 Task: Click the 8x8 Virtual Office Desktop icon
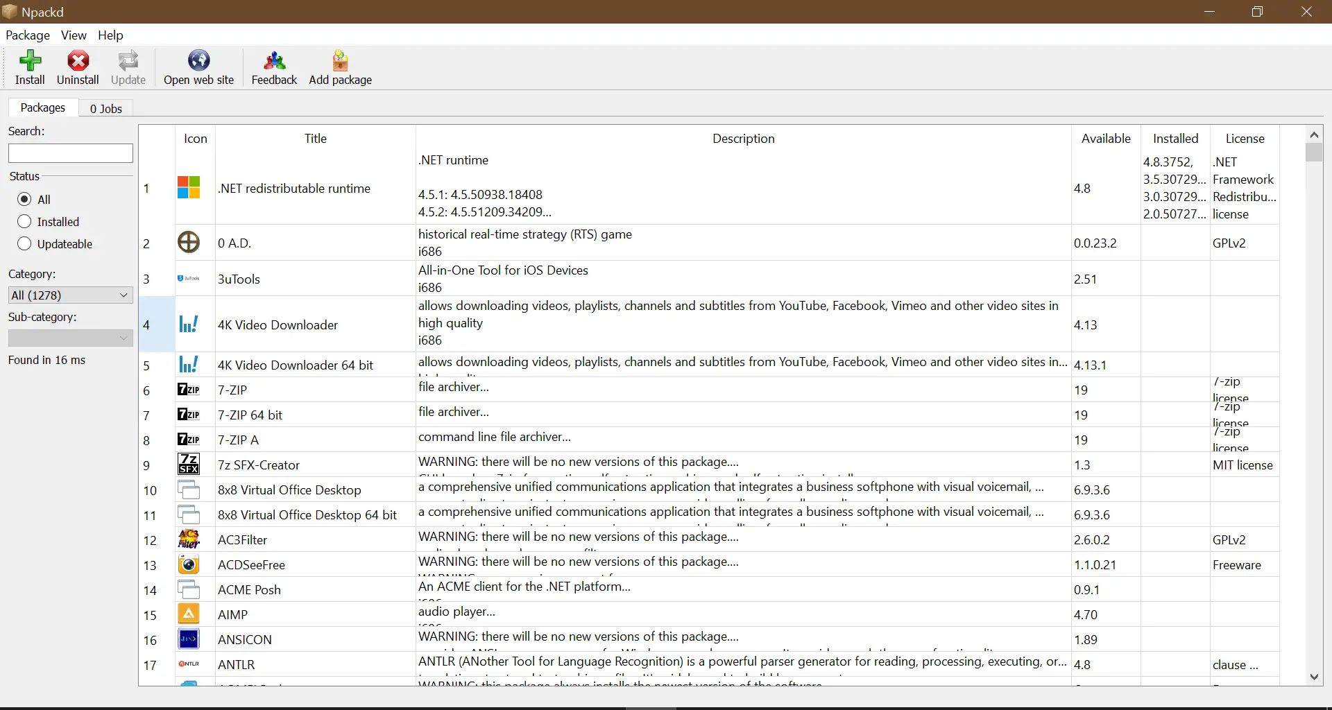click(189, 490)
